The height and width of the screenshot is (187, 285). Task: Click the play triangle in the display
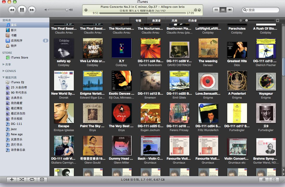tap(86, 10)
